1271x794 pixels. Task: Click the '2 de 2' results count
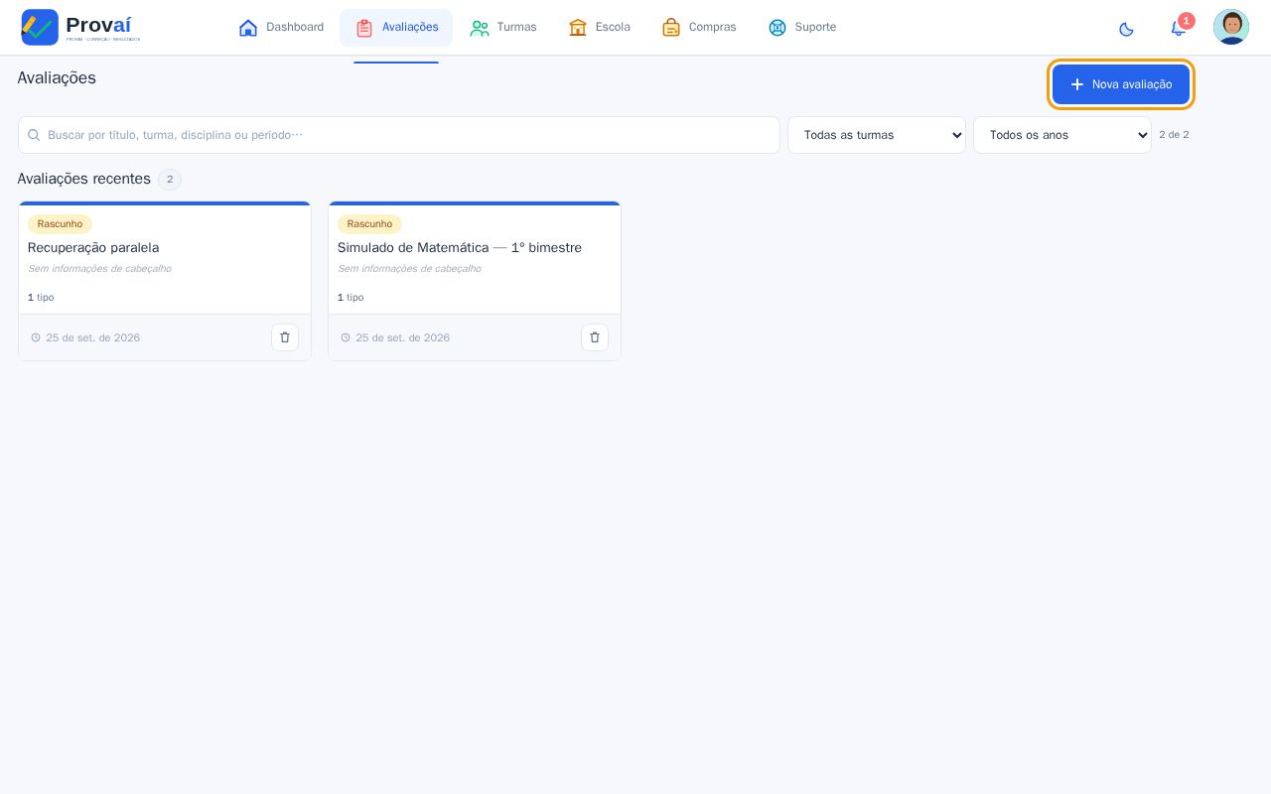1174,135
